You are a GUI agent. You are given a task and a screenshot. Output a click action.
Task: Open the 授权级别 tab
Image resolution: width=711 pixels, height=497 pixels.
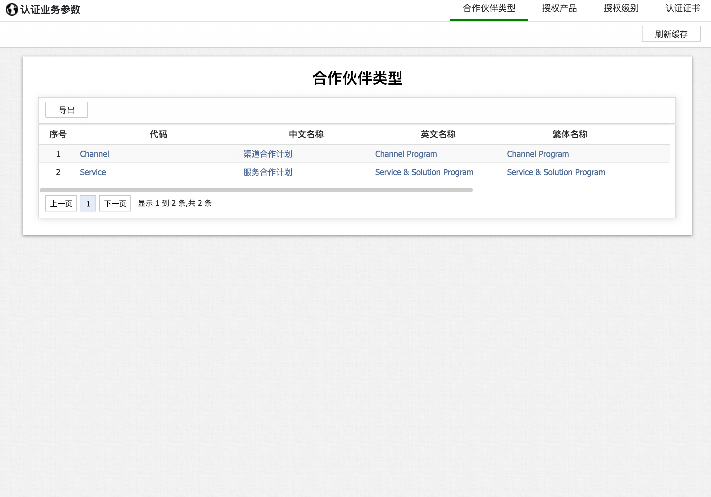click(621, 9)
